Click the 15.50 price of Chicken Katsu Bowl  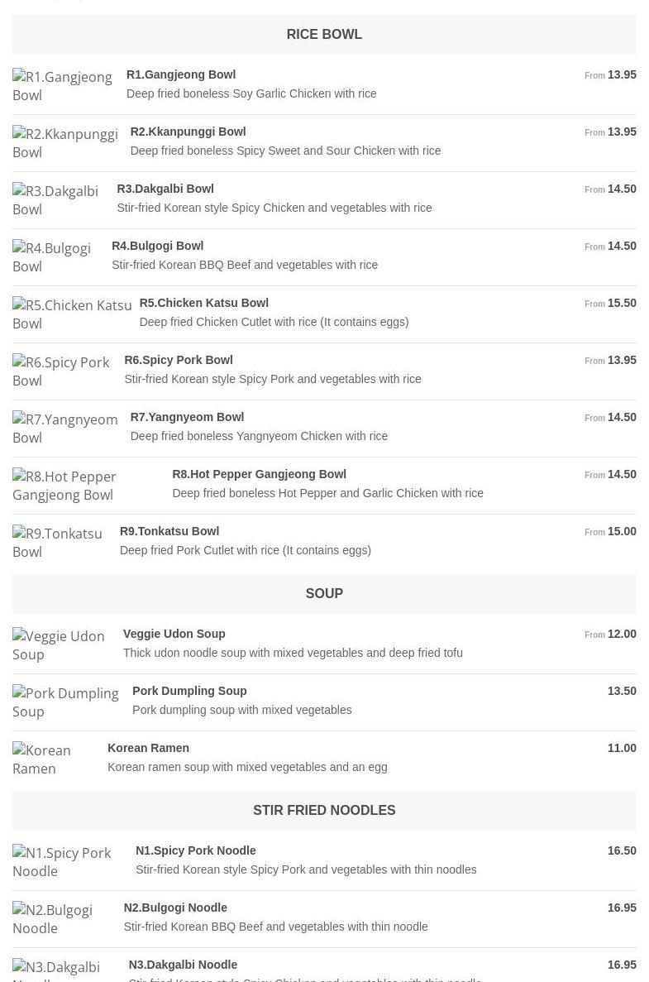[622, 303]
